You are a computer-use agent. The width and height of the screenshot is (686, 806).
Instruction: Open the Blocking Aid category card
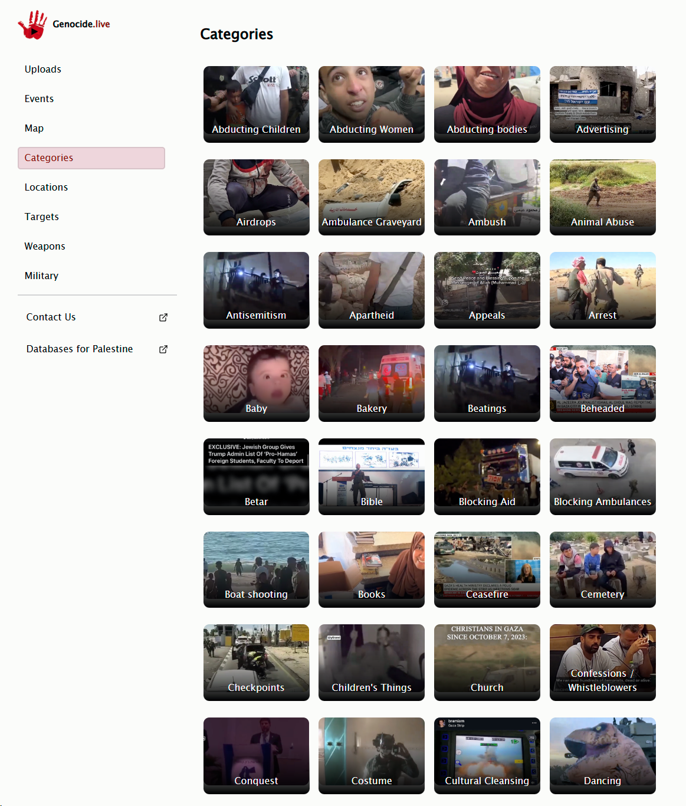pos(487,476)
